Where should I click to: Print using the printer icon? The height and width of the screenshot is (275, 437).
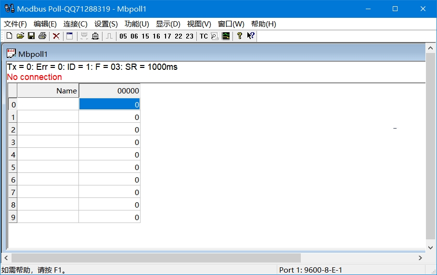[x=42, y=36]
